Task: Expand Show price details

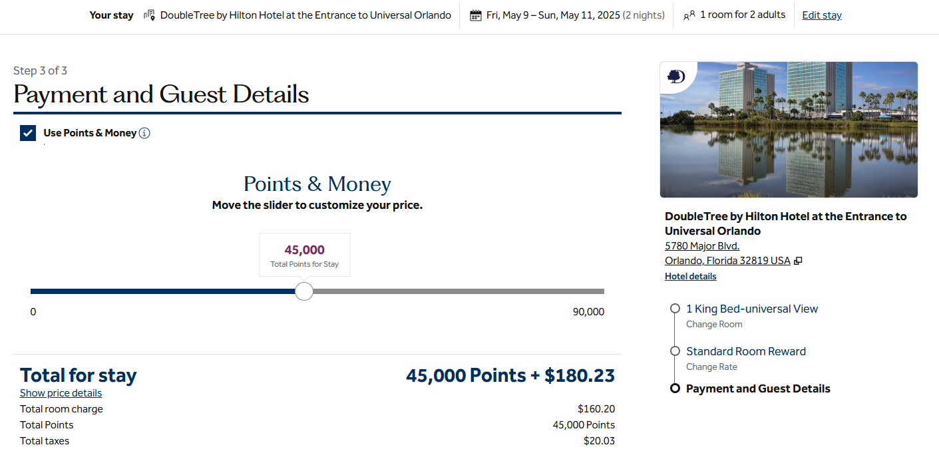Action: coord(61,393)
